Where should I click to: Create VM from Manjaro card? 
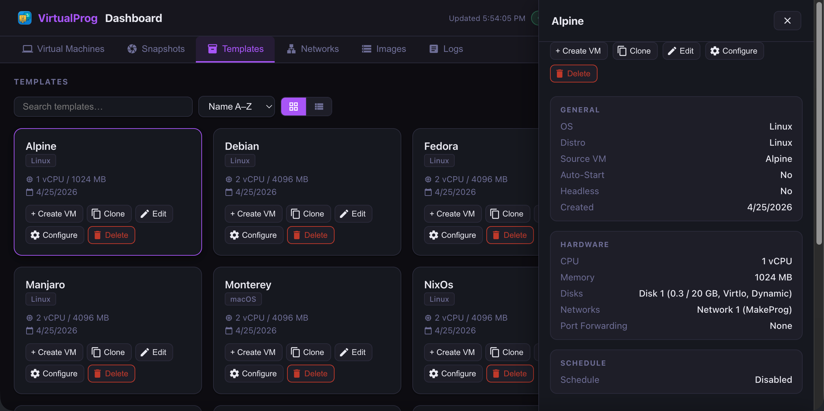(54, 352)
